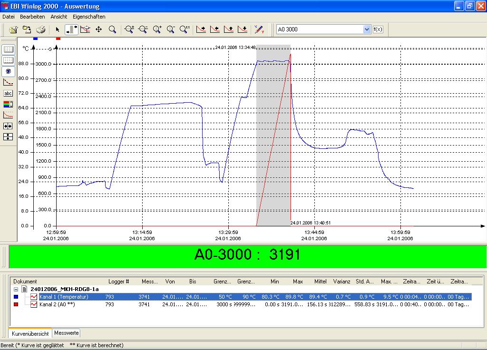Click the printer icon
Screen dimensions: 487x350
coord(41,29)
